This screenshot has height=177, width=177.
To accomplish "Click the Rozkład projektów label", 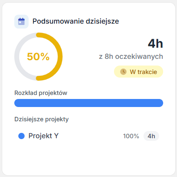I will (41, 93).
